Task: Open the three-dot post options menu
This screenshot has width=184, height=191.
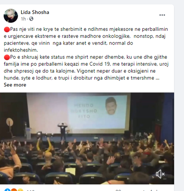Action: (162, 15)
